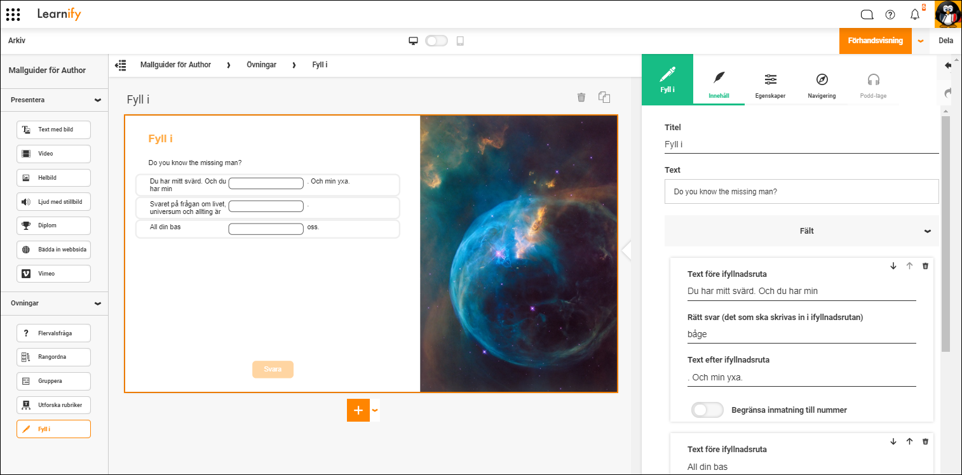Open the Förhandsvisning dropdown arrow

[x=921, y=41]
